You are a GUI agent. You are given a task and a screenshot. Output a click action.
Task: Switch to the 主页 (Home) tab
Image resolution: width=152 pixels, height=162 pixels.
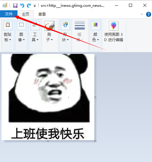26,14
